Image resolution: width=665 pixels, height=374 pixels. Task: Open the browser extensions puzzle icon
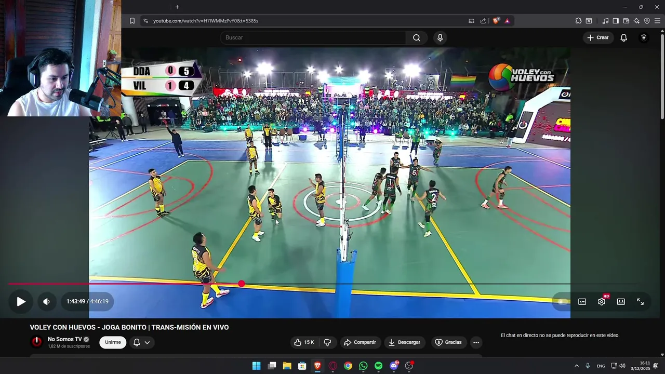pyautogui.click(x=578, y=21)
